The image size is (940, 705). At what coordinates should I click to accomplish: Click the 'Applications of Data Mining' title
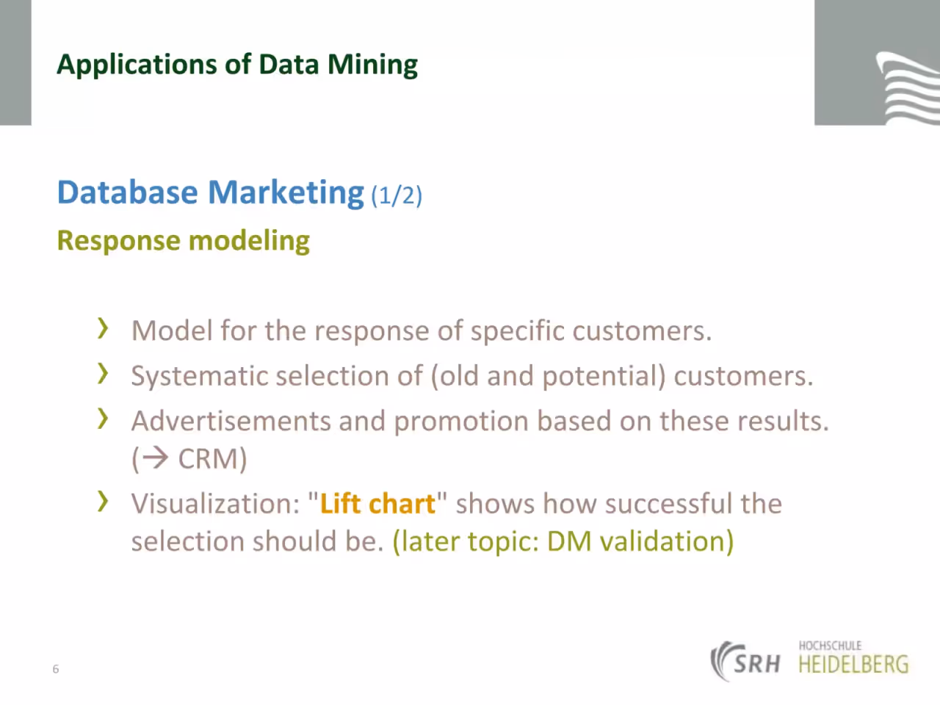click(x=237, y=65)
